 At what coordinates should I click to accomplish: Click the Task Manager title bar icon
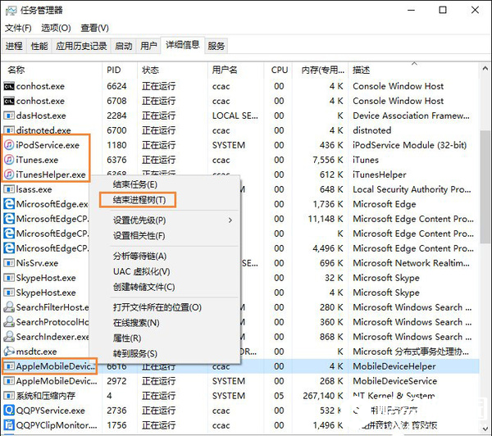coord(11,11)
